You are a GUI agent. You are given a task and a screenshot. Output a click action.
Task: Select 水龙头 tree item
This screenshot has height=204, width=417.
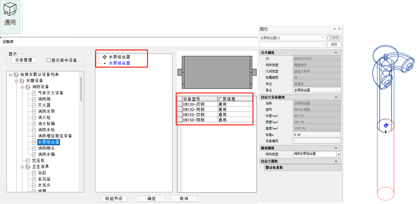tap(44, 185)
